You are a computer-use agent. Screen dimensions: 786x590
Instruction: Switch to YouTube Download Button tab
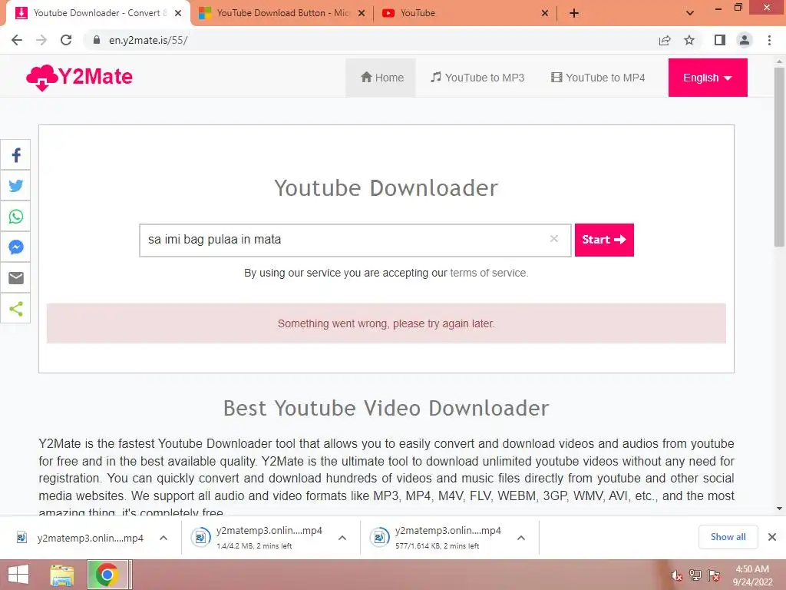pos(283,13)
